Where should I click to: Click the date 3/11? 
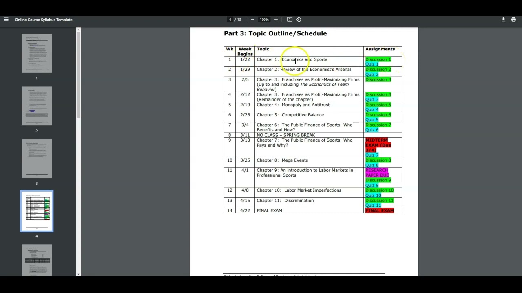click(245, 135)
